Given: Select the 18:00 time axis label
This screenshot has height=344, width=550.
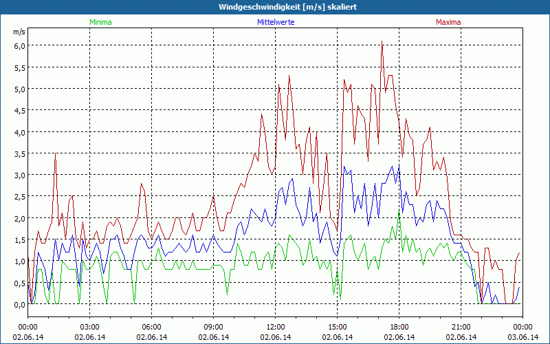Looking at the screenshot, I should (x=399, y=327).
